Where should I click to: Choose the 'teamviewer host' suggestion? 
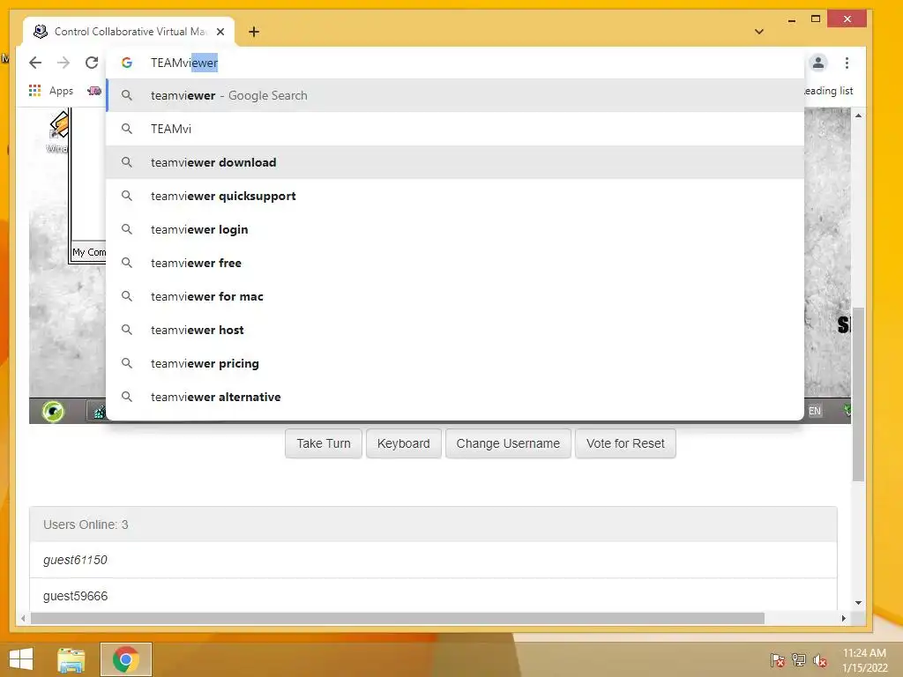tap(455, 330)
